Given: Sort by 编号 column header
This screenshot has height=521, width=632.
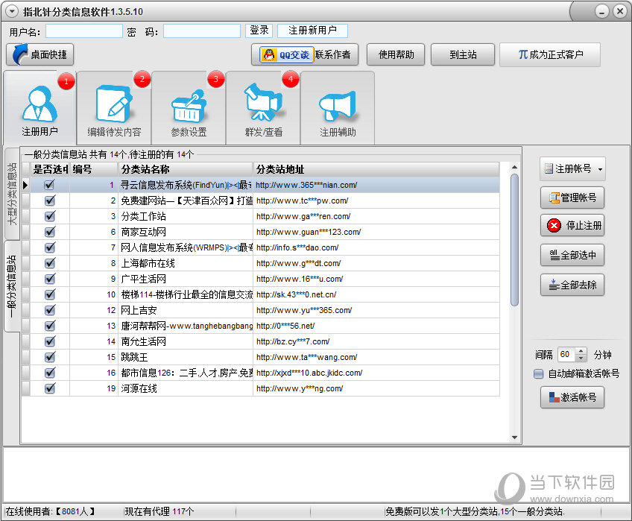Looking at the screenshot, I should [x=93, y=169].
